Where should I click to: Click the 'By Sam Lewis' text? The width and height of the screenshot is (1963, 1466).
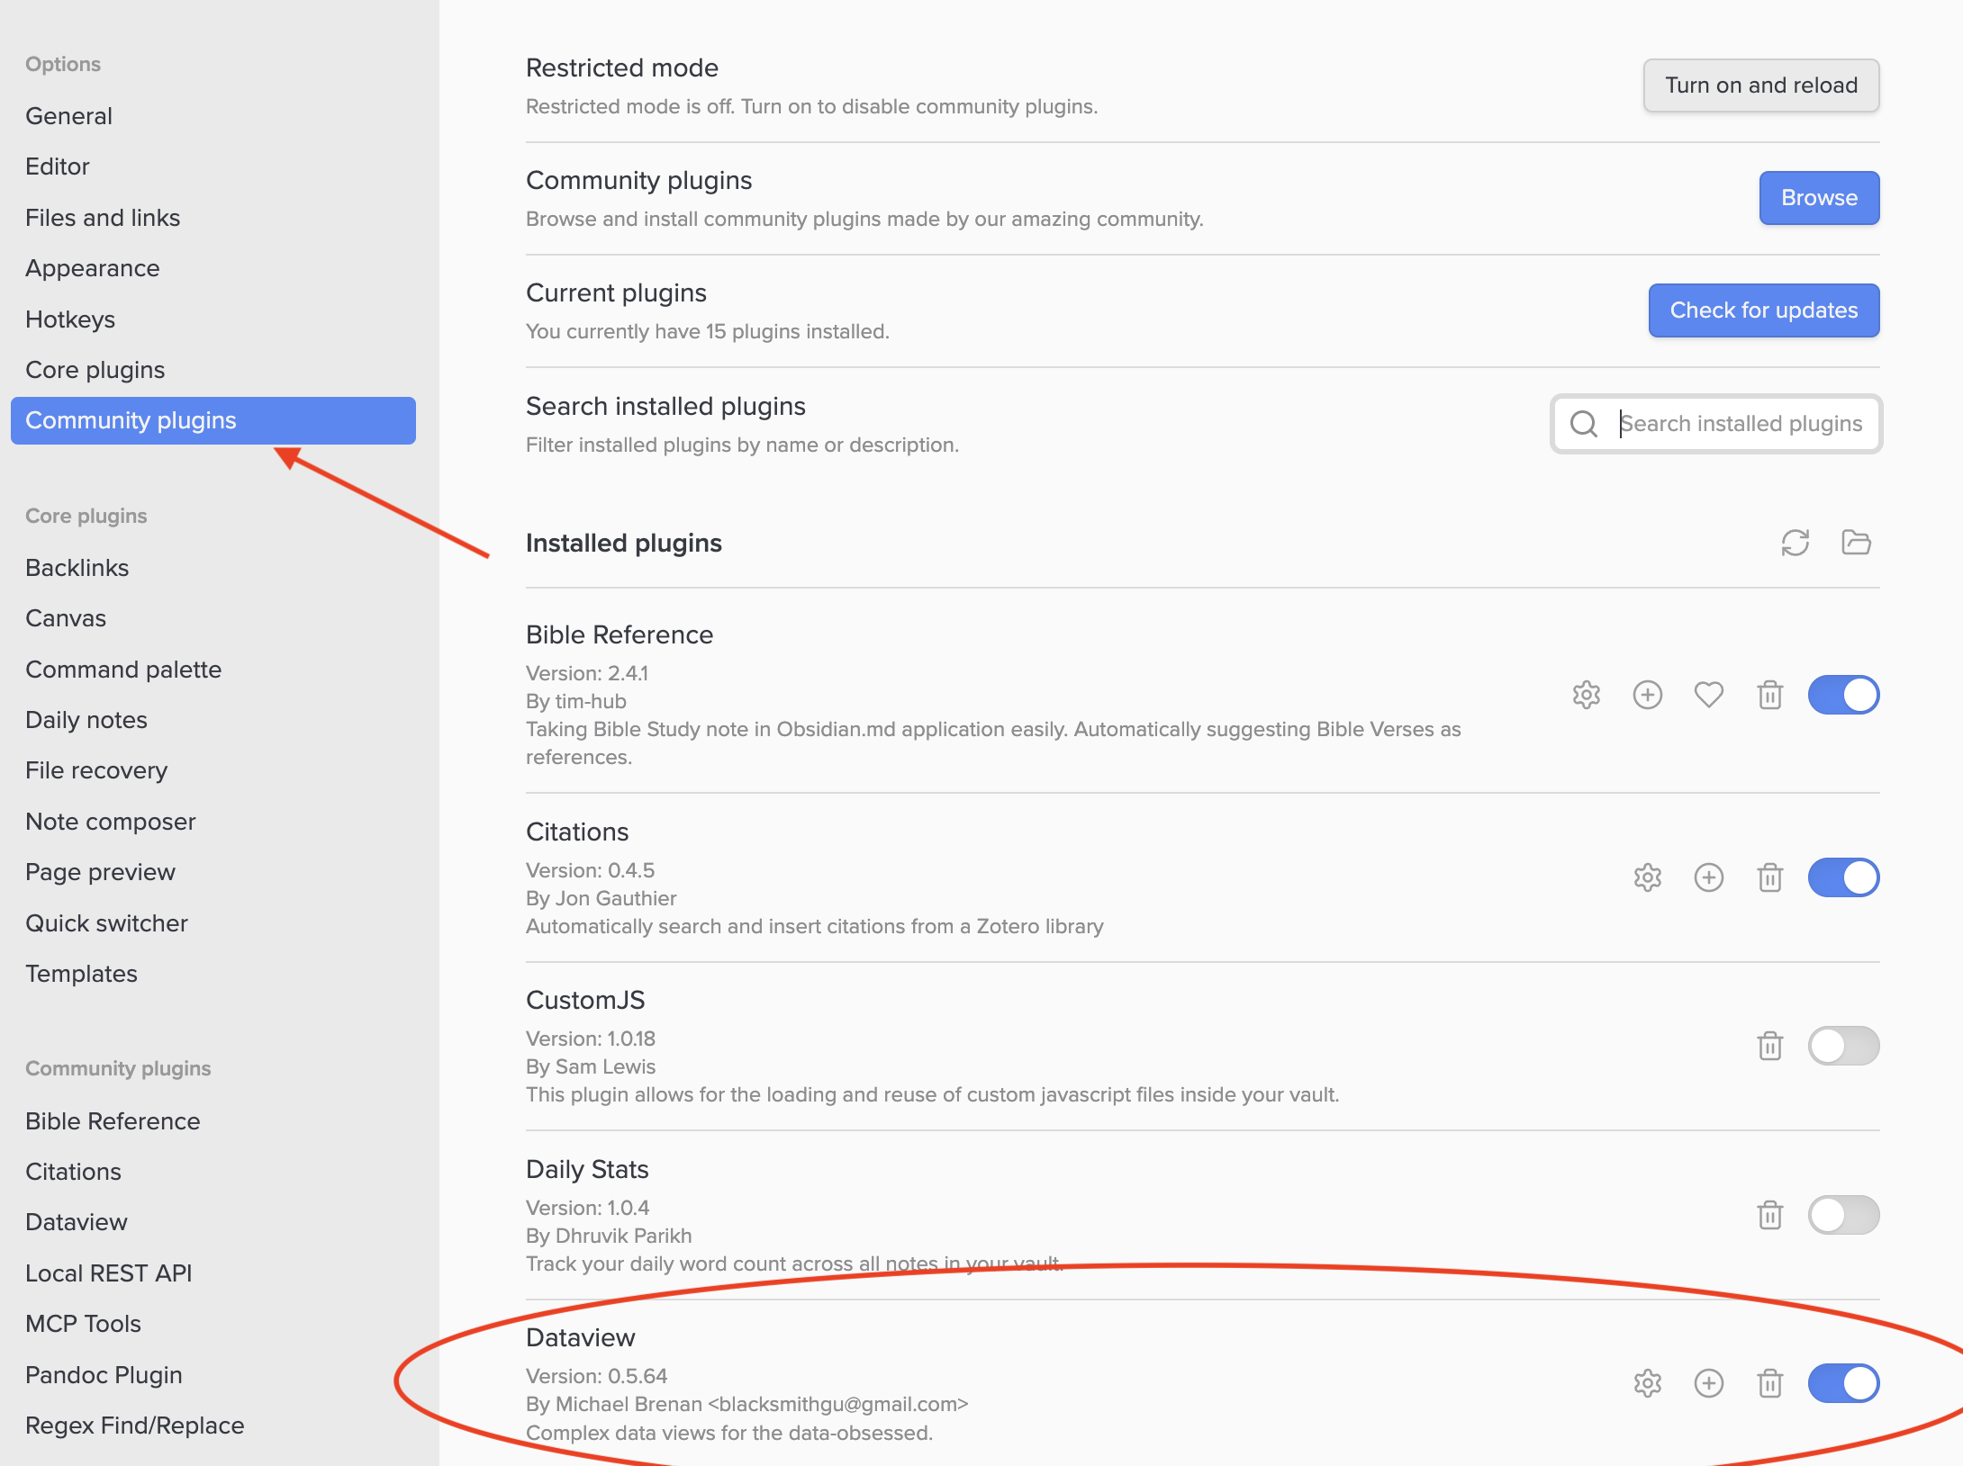591,1066
